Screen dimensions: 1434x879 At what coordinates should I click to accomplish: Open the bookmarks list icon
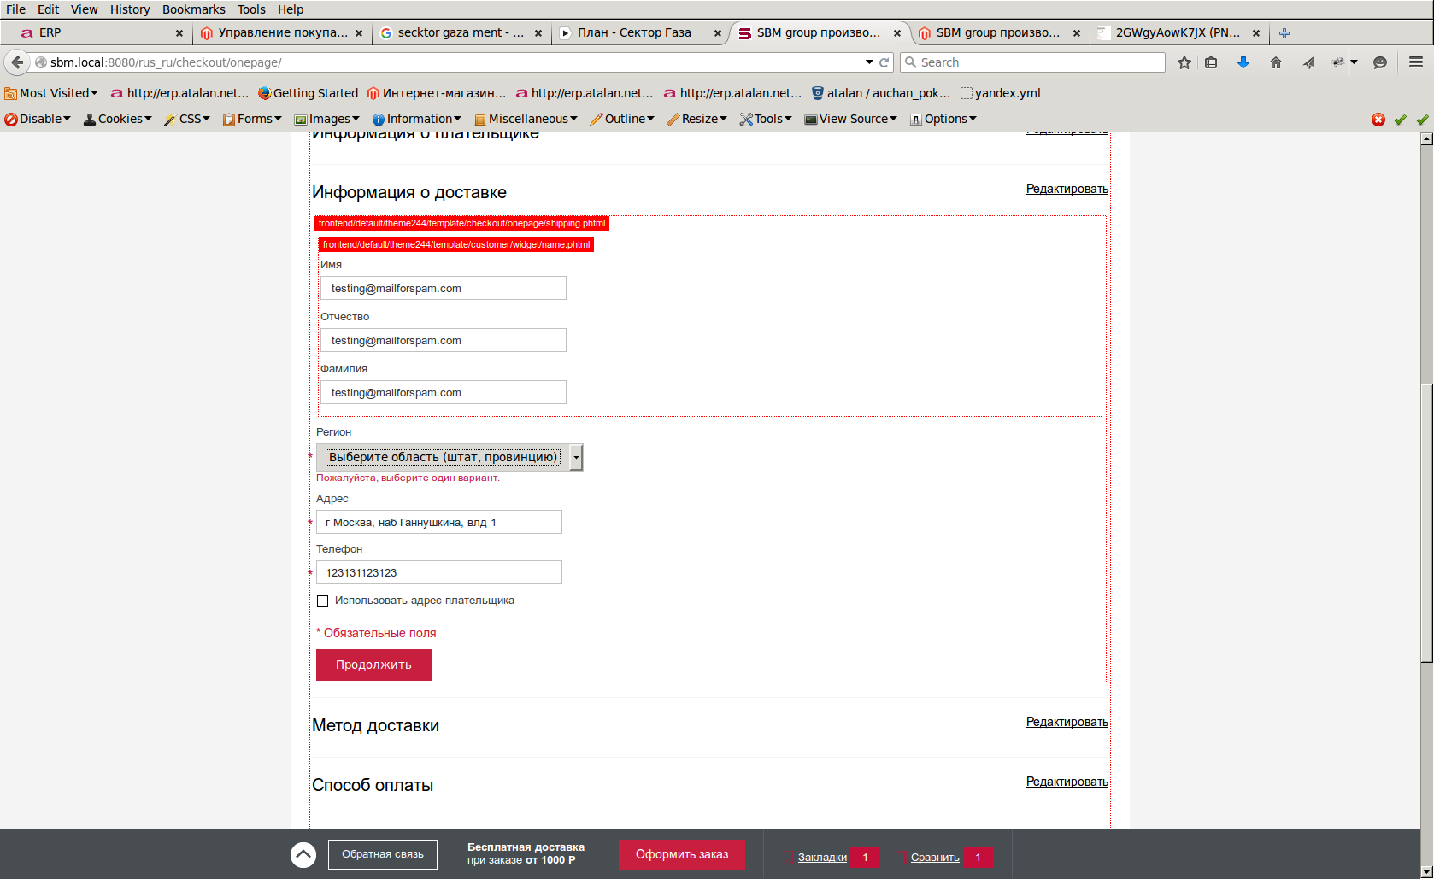(x=1211, y=62)
